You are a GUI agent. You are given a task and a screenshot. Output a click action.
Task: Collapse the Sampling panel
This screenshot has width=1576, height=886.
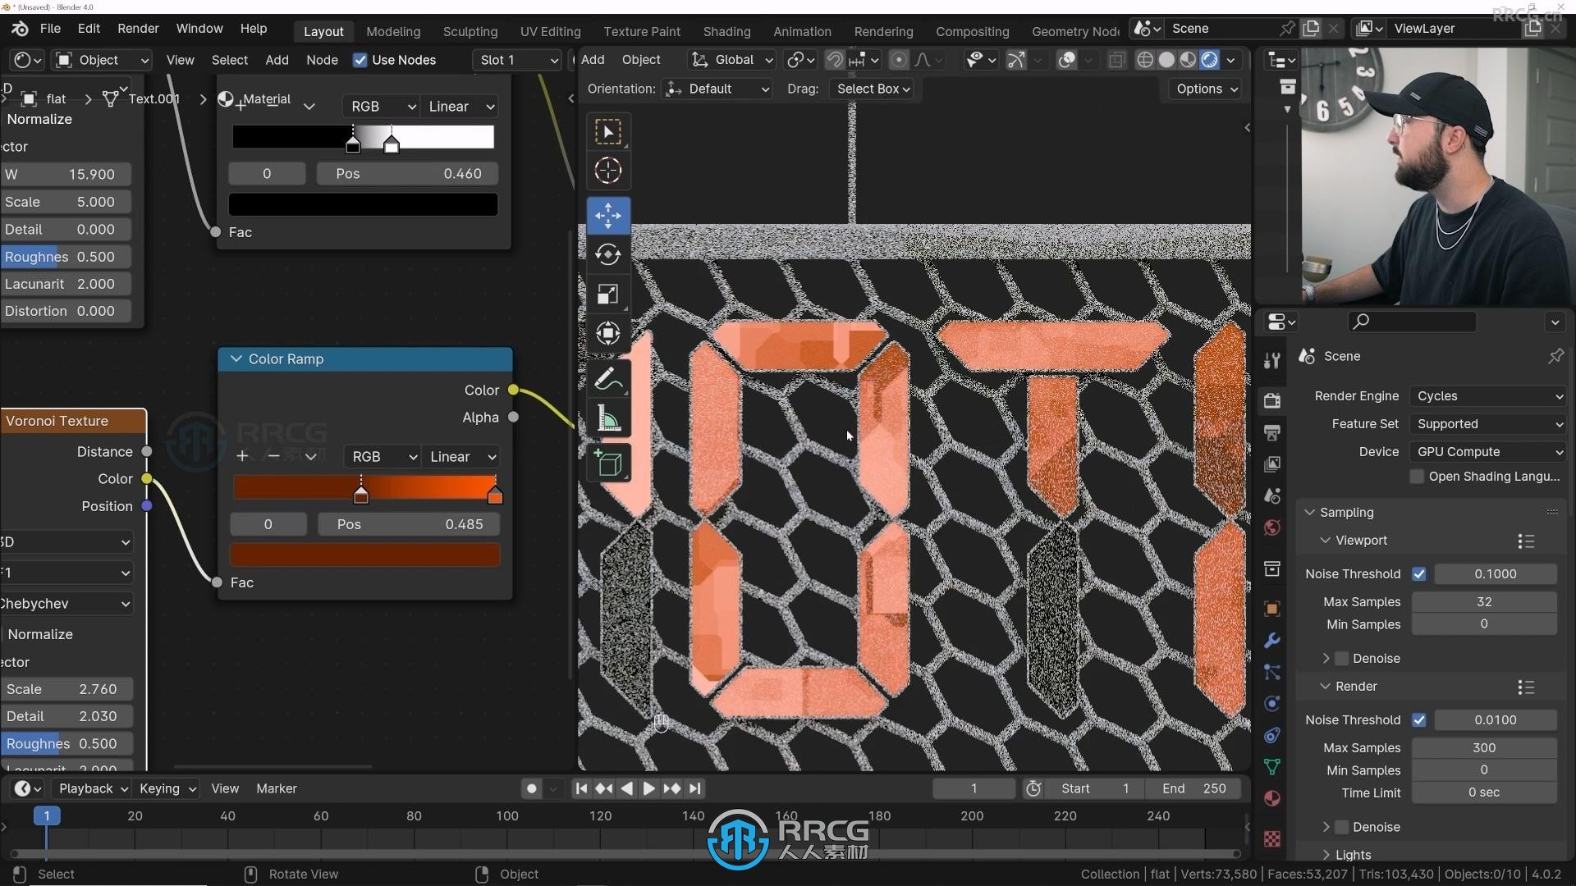click(1310, 512)
